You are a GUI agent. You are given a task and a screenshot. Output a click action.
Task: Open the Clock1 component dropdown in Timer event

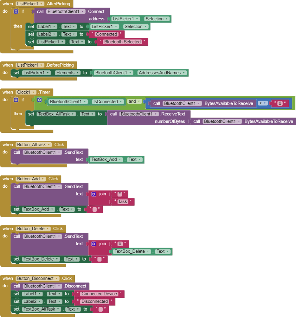coord(34,92)
